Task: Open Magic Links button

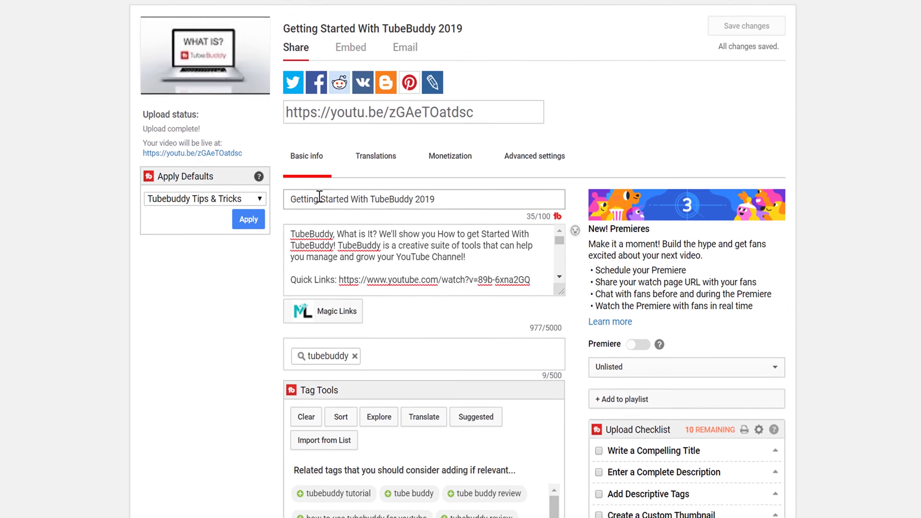Action: coord(323,311)
